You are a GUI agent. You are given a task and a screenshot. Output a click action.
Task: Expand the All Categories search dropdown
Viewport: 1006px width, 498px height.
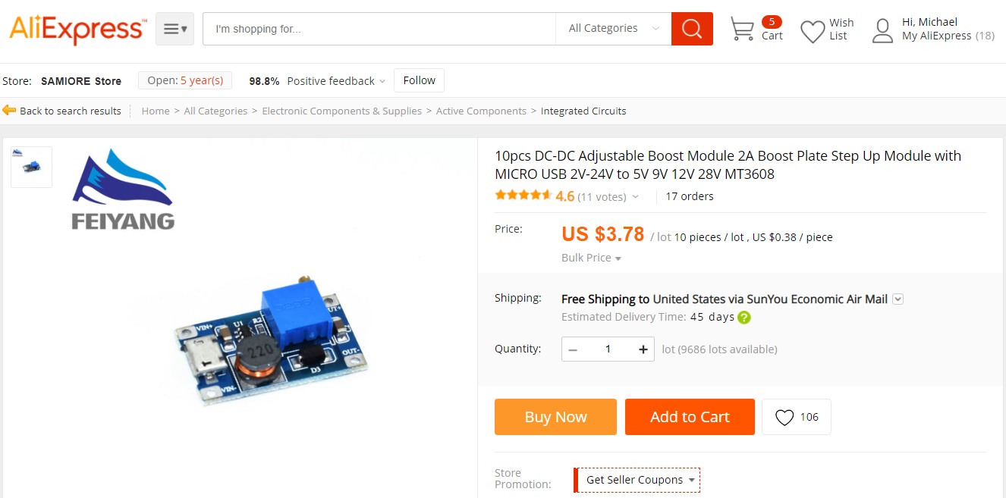614,29
